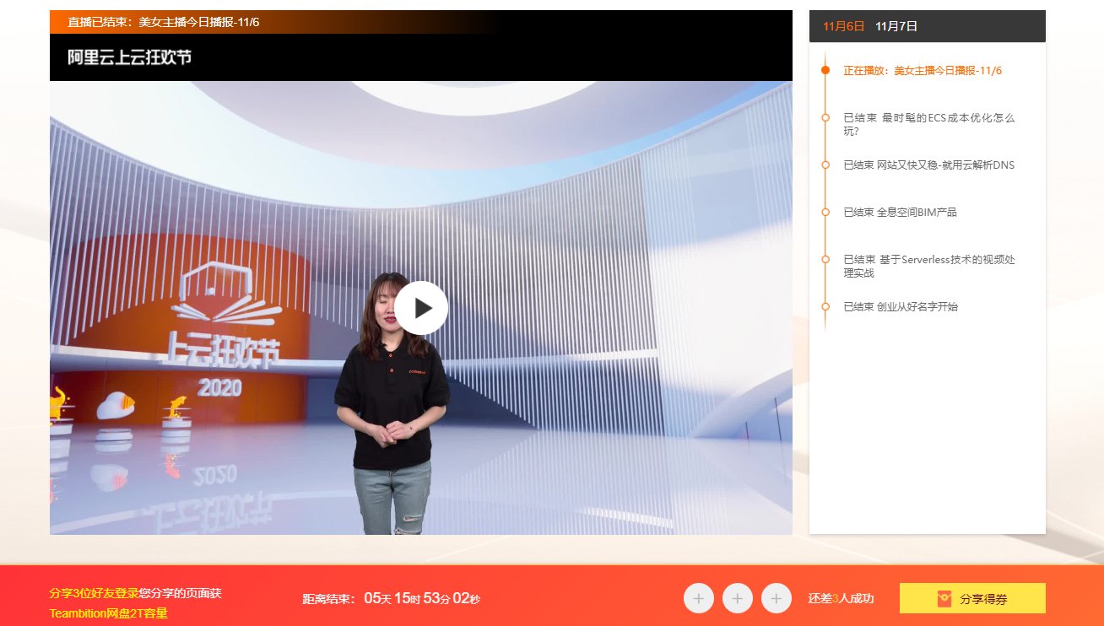Select now playing 美女主播今日播报-11/6 entry

(x=923, y=71)
